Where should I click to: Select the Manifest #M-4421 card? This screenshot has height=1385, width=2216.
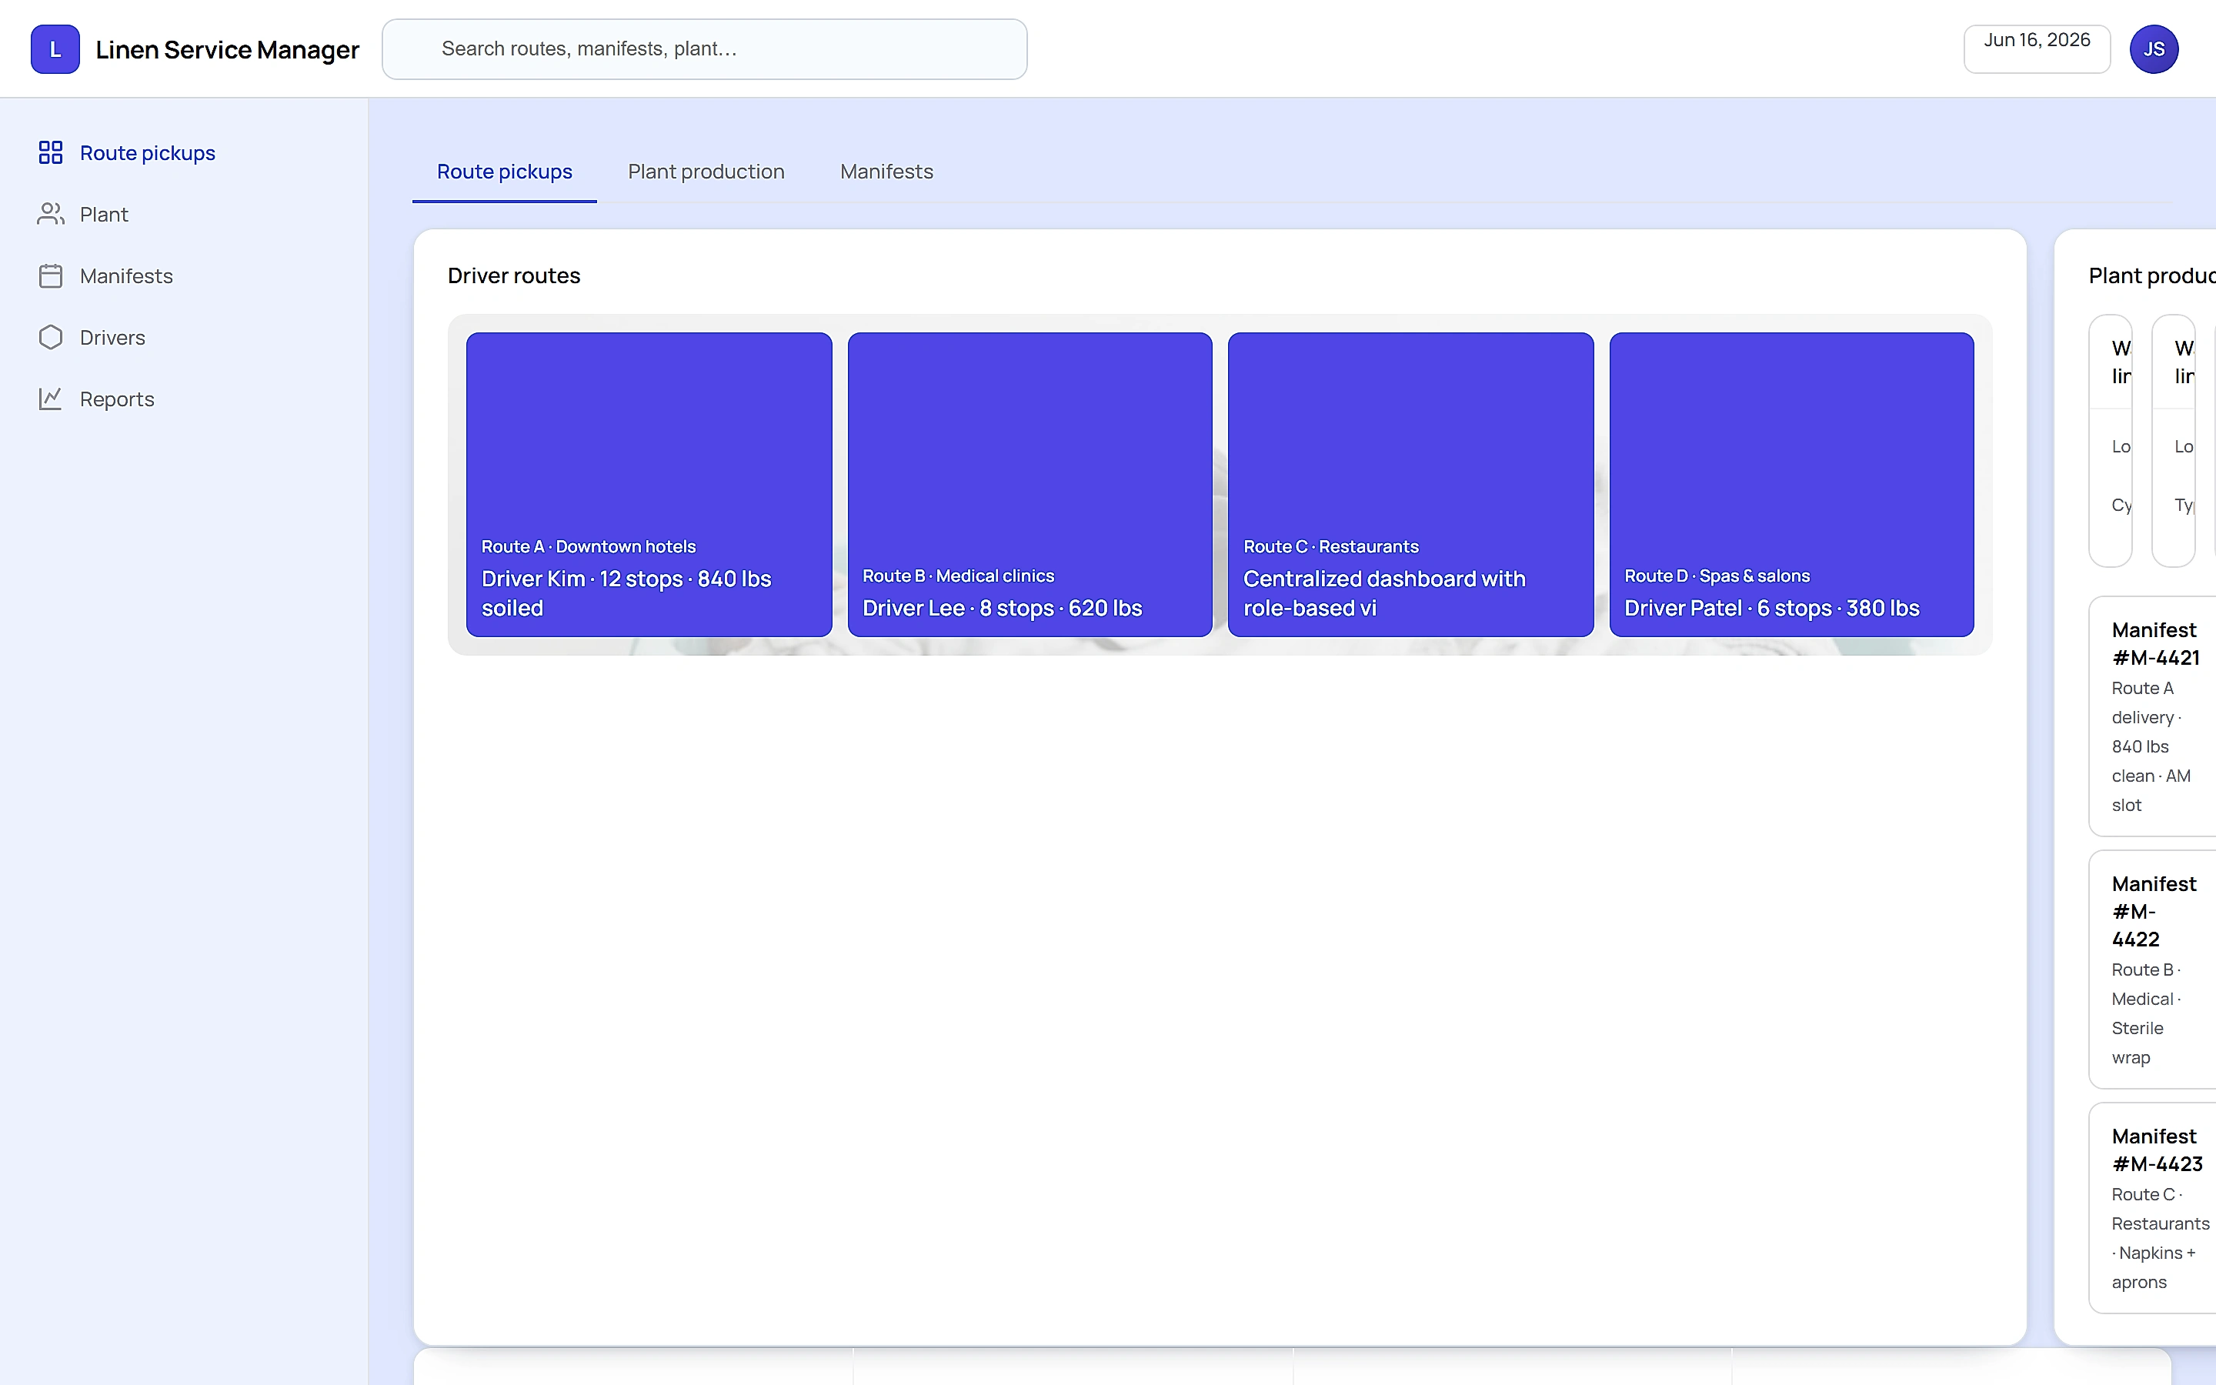click(2154, 716)
